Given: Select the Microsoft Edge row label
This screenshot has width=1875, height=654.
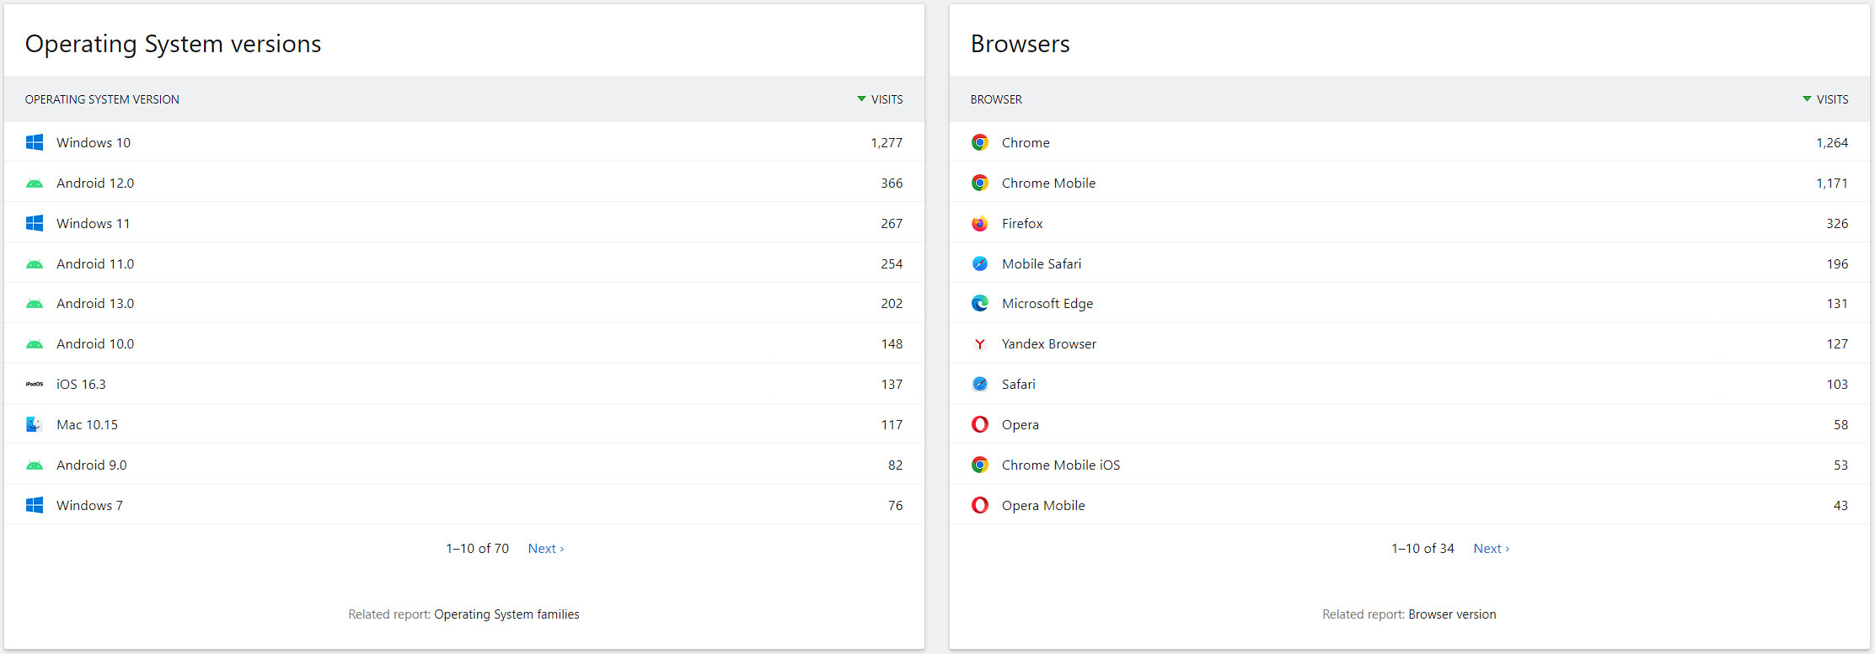Looking at the screenshot, I should 1047,304.
